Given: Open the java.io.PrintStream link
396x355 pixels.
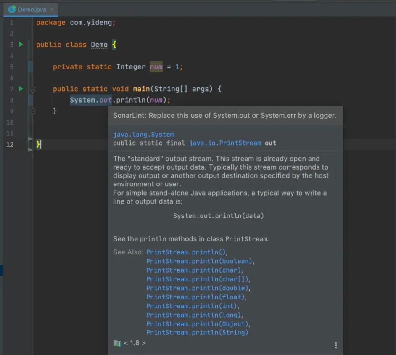Looking at the screenshot, I should [225, 143].
